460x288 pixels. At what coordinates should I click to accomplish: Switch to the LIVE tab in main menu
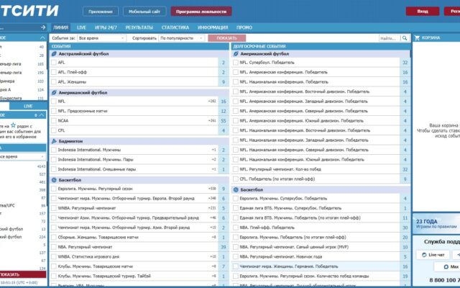click(x=81, y=27)
